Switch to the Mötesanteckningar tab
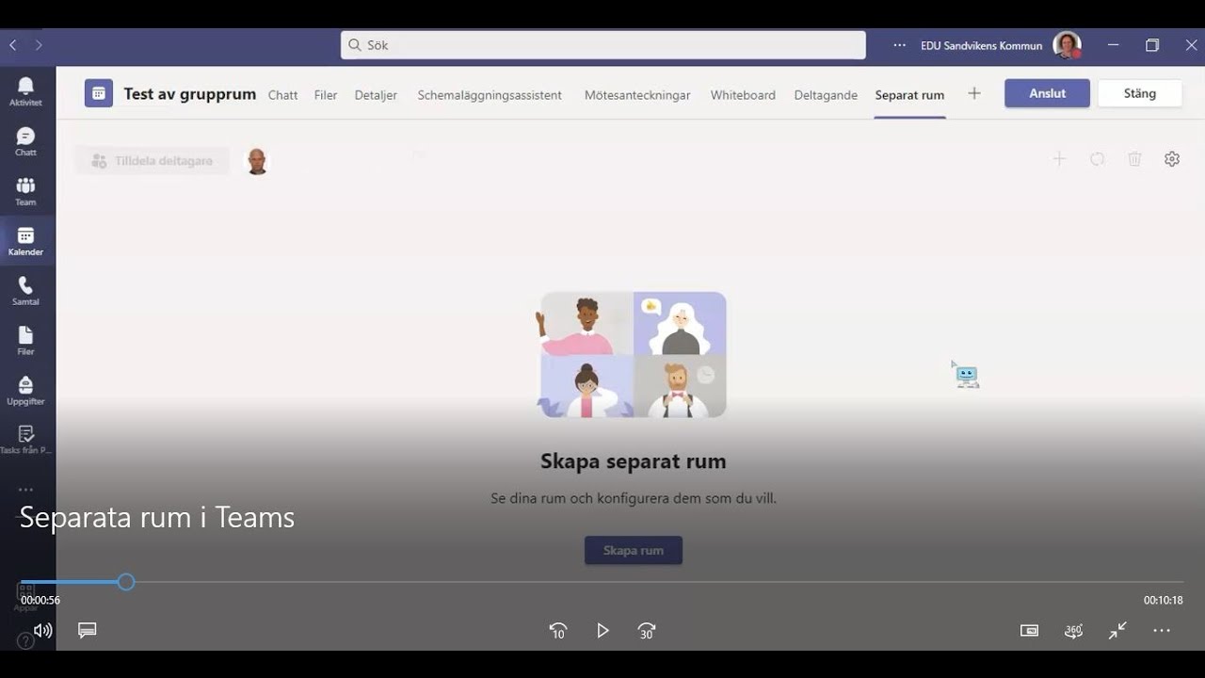Screen dimensions: 1205x678 click(x=637, y=95)
